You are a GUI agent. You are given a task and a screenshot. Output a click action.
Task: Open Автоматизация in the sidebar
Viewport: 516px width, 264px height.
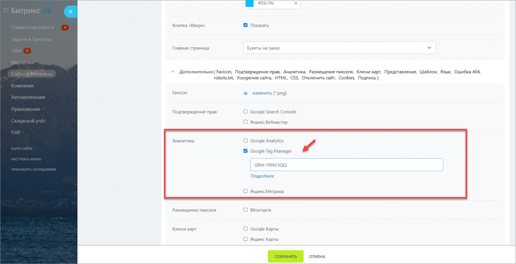pos(28,98)
